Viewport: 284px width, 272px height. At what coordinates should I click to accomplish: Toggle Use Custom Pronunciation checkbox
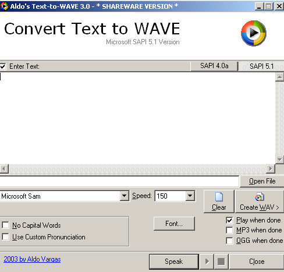coord(5,237)
